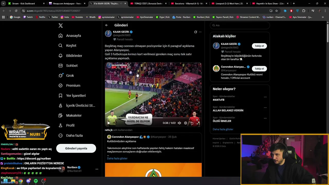Open Twitch bookmark
The image size is (329, 185).
[x=28, y=17]
